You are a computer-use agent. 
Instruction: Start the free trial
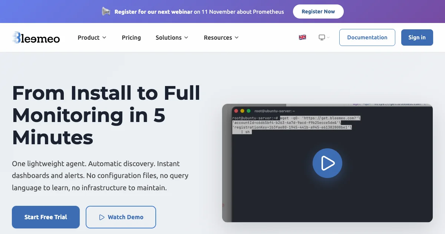pos(46,217)
